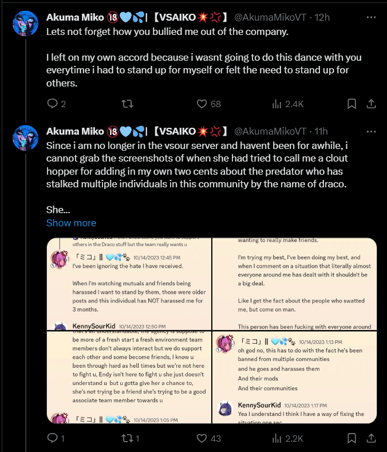Open top-left screenshot dated 12:45 PM
Viewport: 387px width, 452px height.
pos(129,284)
